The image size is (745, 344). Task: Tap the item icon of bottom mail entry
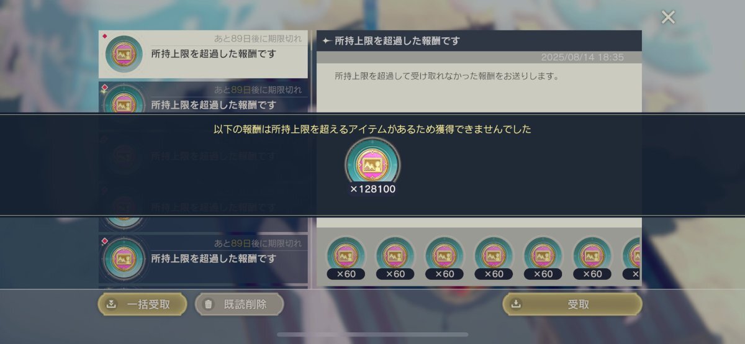coord(125,258)
